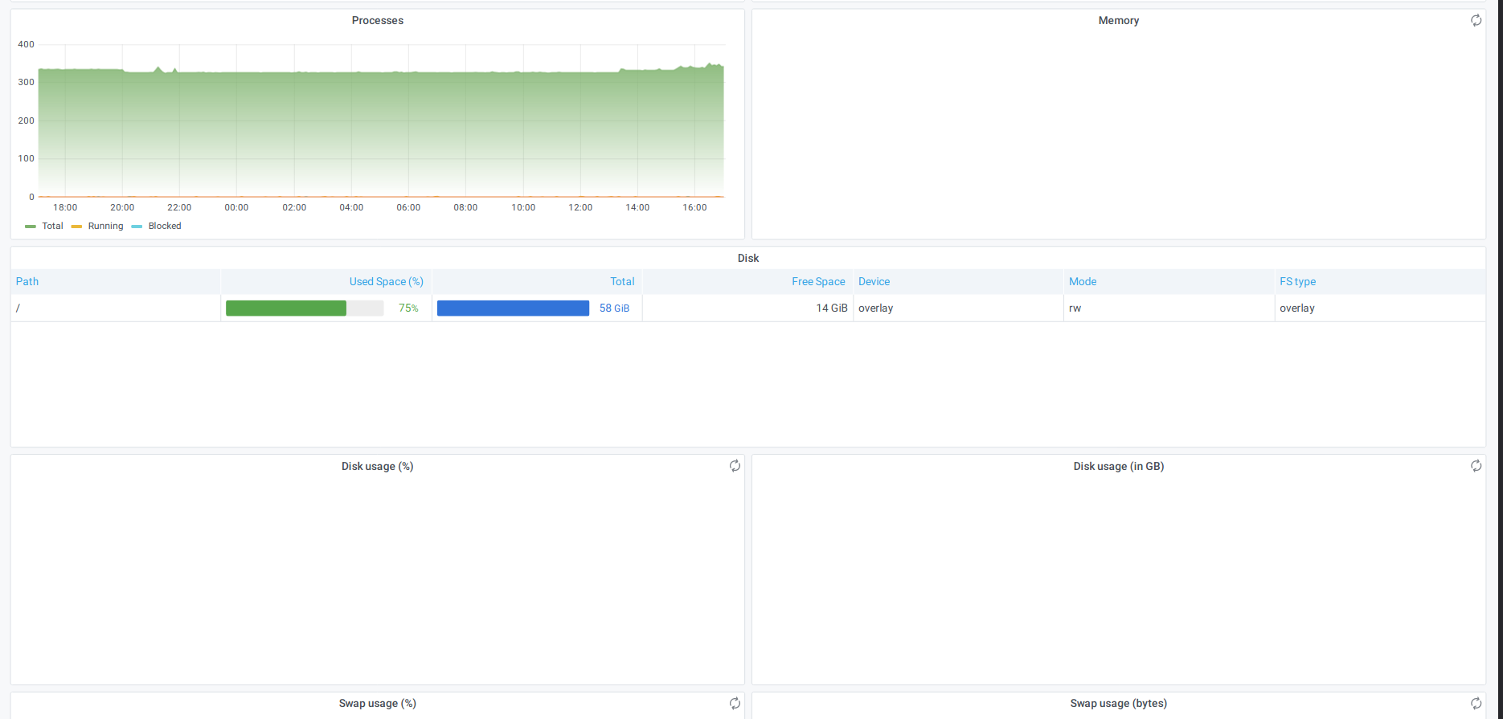Click the '14 GiB' free space cell

click(747, 308)
